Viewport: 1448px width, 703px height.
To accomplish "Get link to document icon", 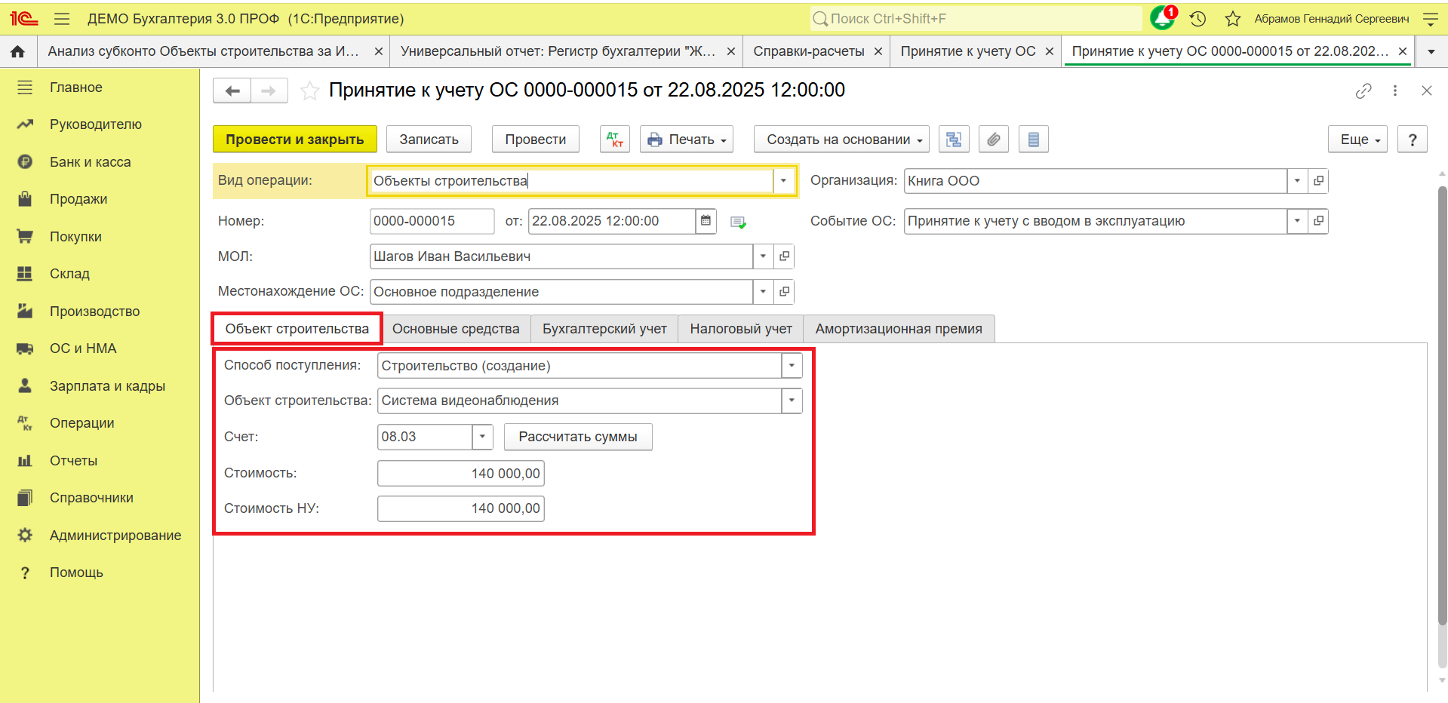I will click(1363, 91).
